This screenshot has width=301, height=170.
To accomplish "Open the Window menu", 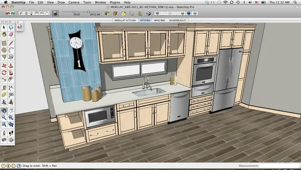I will click(x=100, y=2).
